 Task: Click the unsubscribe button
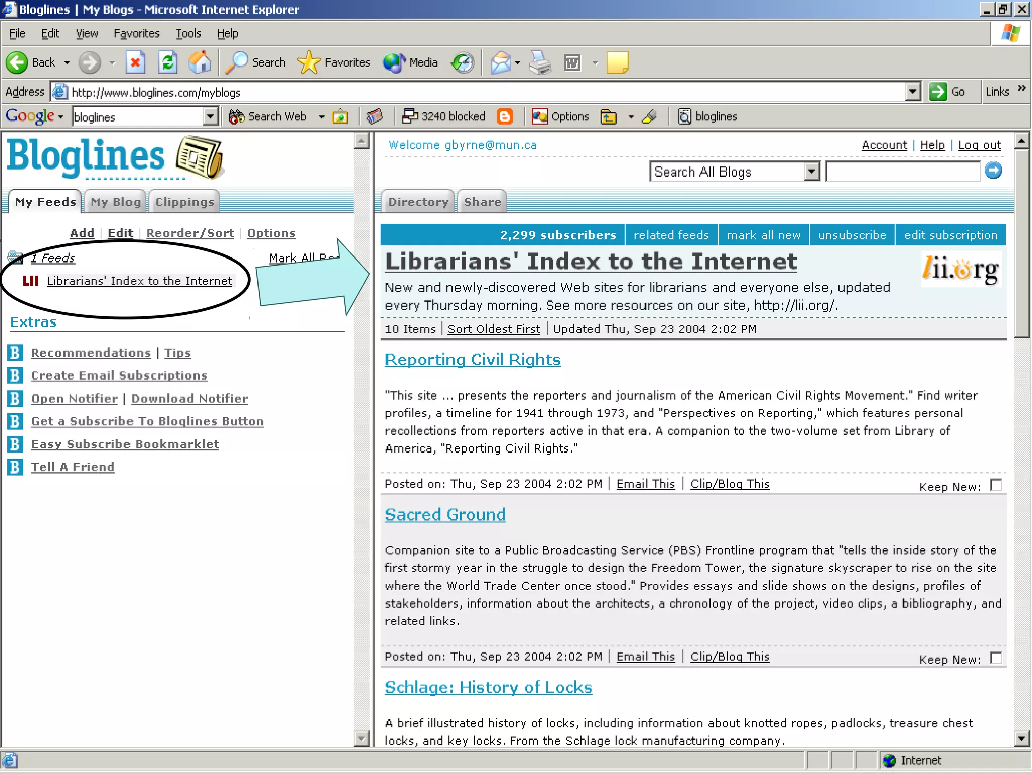pos(852,235)
